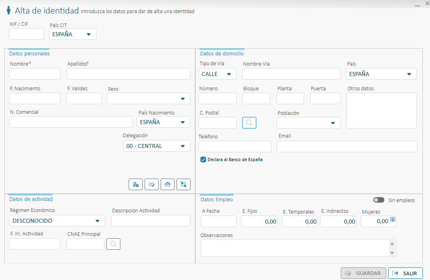Focus the Apellidos text field
Viewport: 430px width, 280px height.
(x=128, y=74)
